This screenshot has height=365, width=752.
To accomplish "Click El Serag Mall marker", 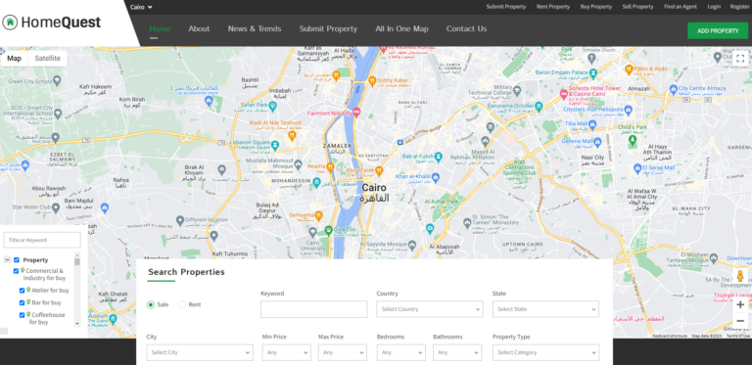I will click(637, 168).
